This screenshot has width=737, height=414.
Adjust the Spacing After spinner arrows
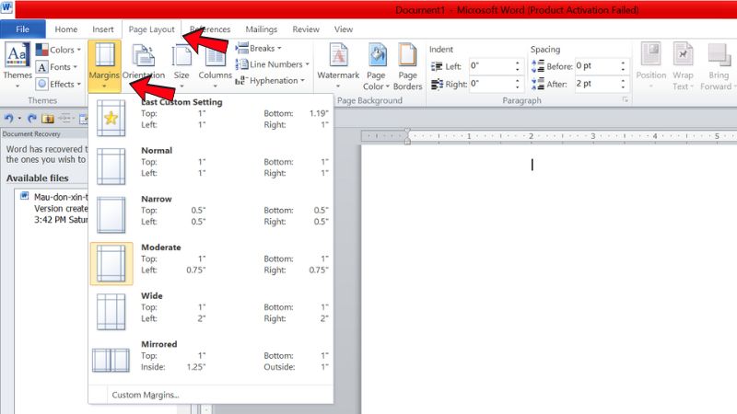pos(623,84)
